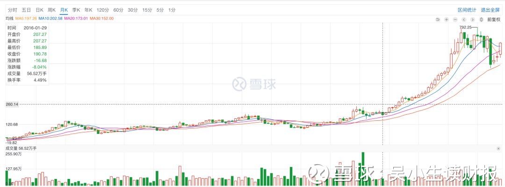
Task: Select the 周K timeframe tab
Action: click(x=51, y=10)
